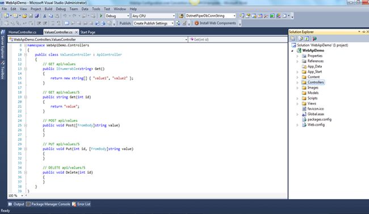Click the Install Web Components button
This screenshot has width=369, height=214.
coord(215,23)
